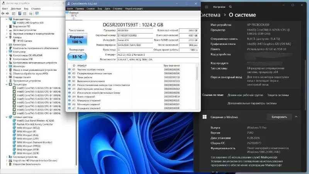Click the Мониторы category icon

pos(10,66)
